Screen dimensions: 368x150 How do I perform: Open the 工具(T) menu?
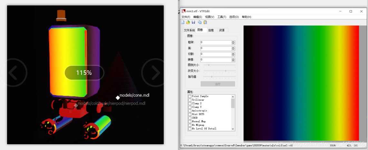coord(222,17)
